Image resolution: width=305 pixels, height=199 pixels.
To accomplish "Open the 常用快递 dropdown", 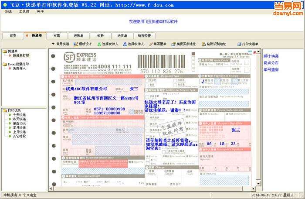I will pyautogui.click(x=61, y=44).
